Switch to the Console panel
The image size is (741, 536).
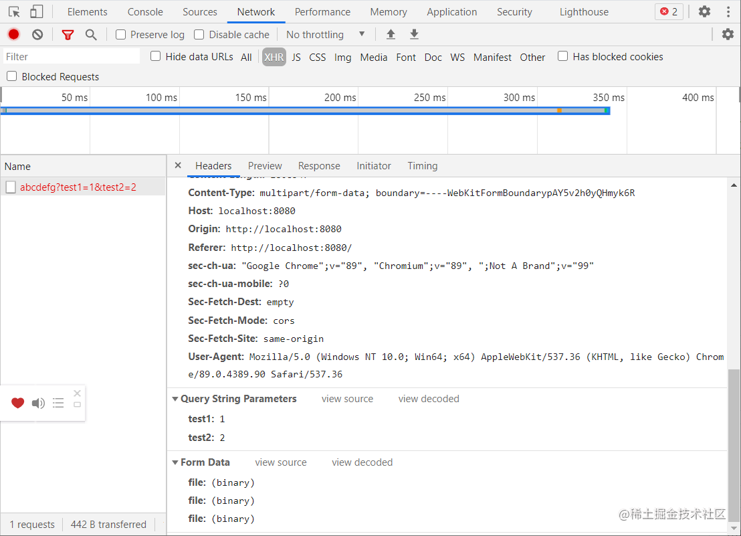[x=145, y=12]
